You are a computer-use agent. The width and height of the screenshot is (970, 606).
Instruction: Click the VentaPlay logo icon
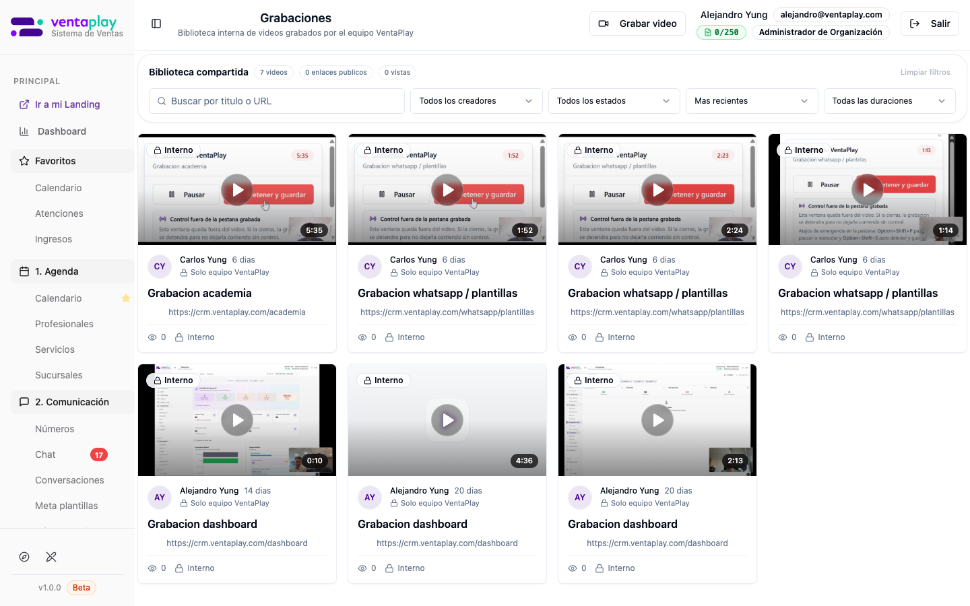click(27, 27)
